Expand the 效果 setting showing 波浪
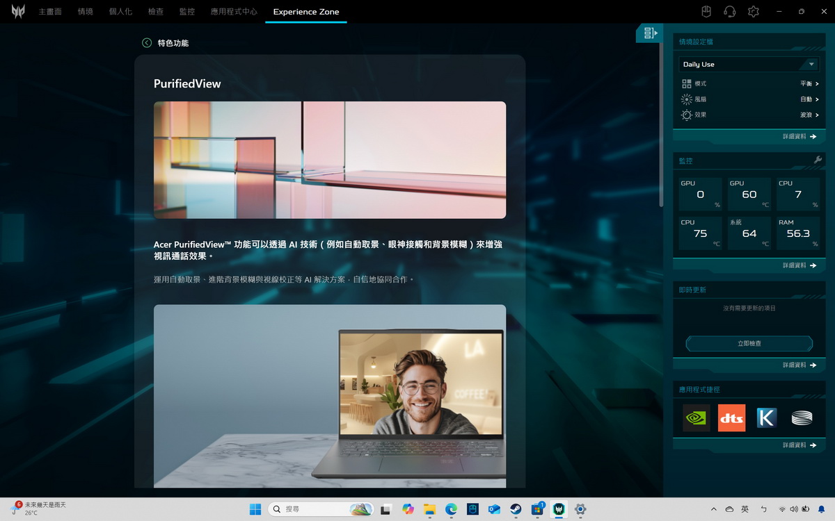The height and width of the screenshot is (521, 835). point(809,115)
